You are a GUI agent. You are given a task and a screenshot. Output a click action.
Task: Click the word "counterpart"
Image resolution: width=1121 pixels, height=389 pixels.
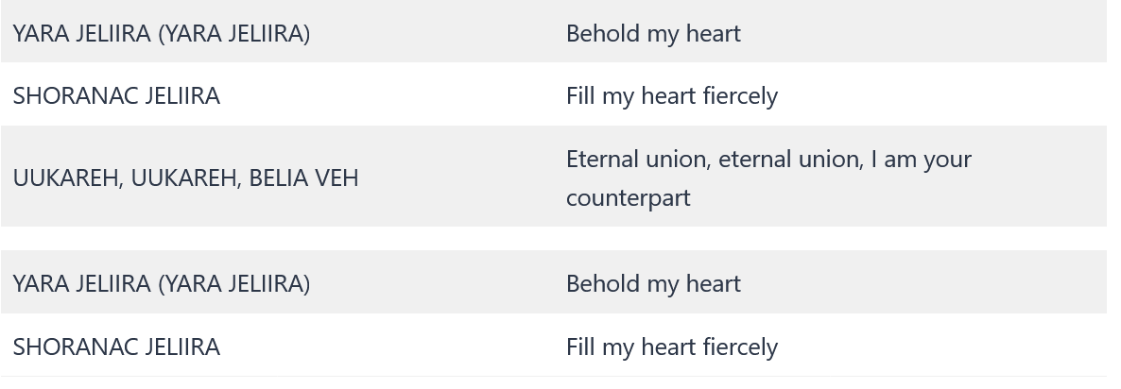629,197
